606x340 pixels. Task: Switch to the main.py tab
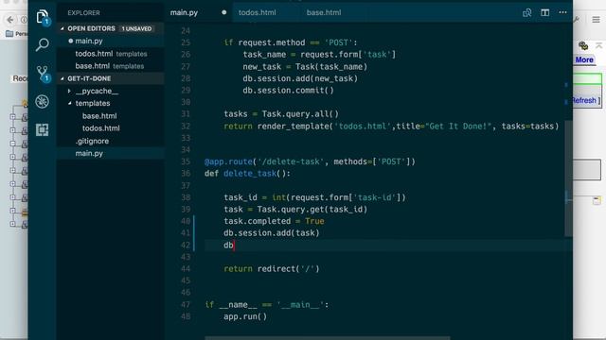184,12
